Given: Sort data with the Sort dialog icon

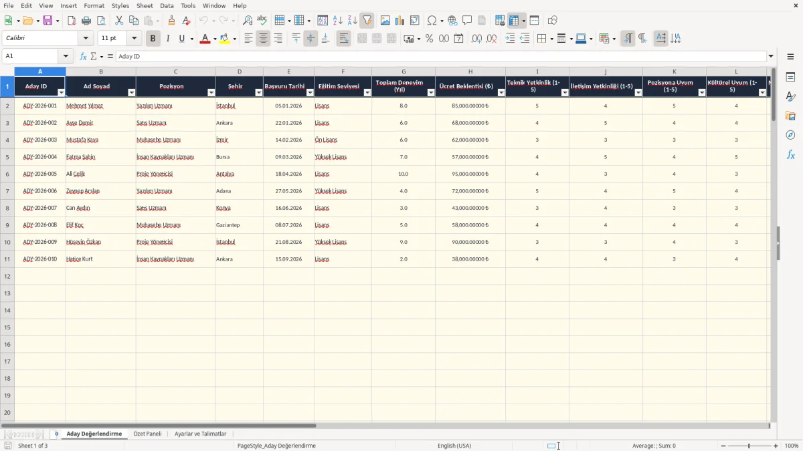Looking at the screenshot, I should [x=323, y=21].
